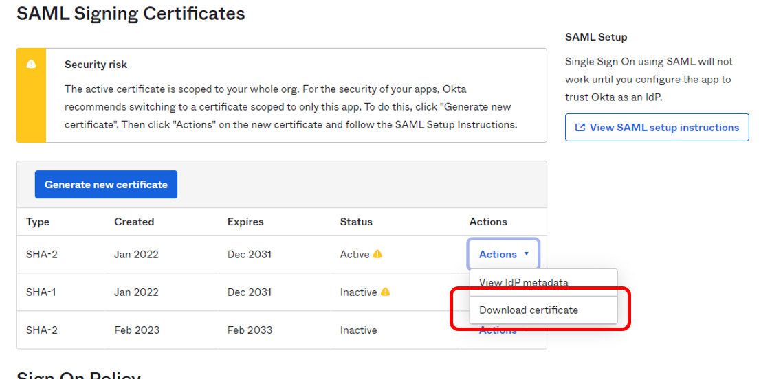Click Inactive status in Feb 2023 row

pyautogui.click(x=359, y=330)
